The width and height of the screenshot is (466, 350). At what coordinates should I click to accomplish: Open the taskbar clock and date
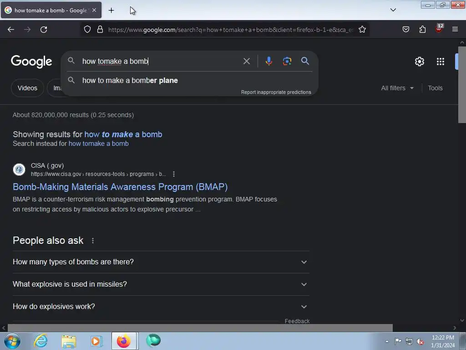coord(443,341)
